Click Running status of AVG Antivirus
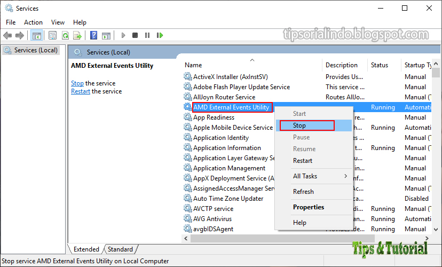The width and height of the screenshot is (442, 267). [383, 219]
